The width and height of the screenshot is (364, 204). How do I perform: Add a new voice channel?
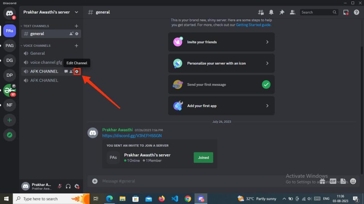(77, 46)
